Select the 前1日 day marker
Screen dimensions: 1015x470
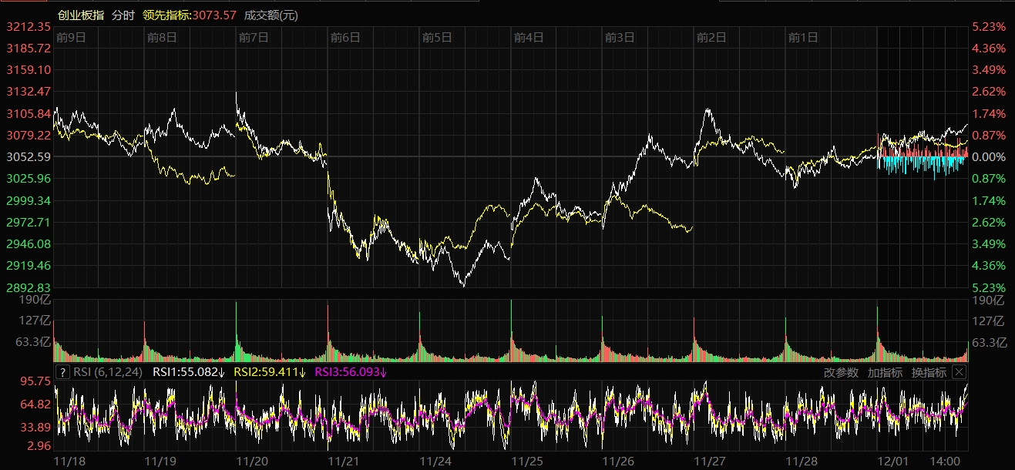(x=803, y=37)
